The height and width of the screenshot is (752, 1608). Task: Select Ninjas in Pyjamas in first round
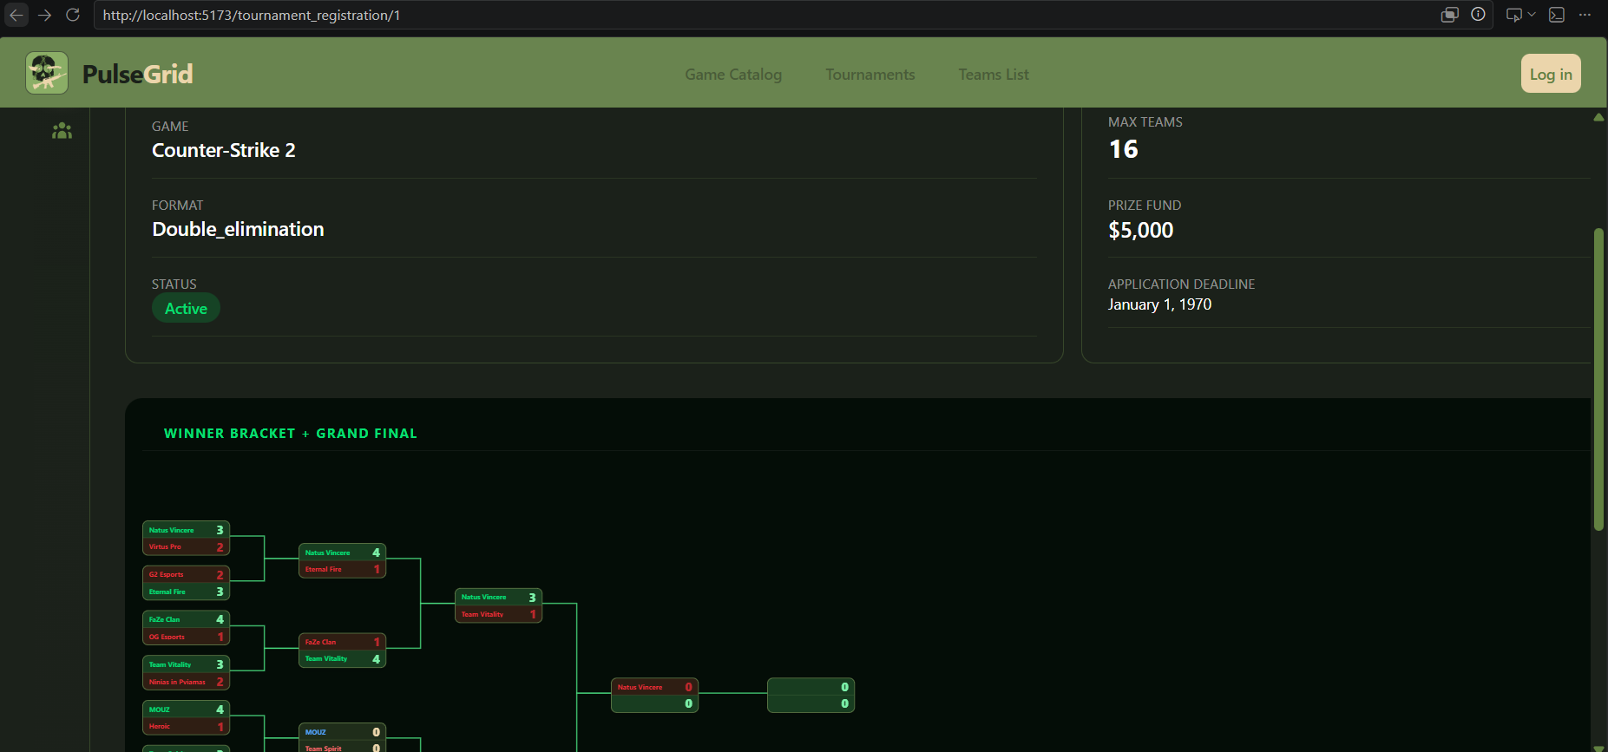pyautogui.click(x=186, y=682)
